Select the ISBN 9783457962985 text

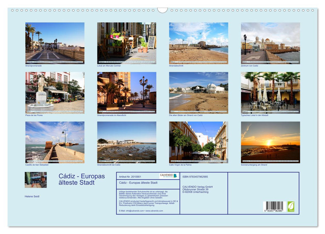[x=196, y=177]
